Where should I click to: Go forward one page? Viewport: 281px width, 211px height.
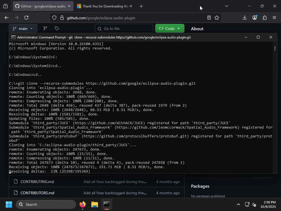point(16,18)
